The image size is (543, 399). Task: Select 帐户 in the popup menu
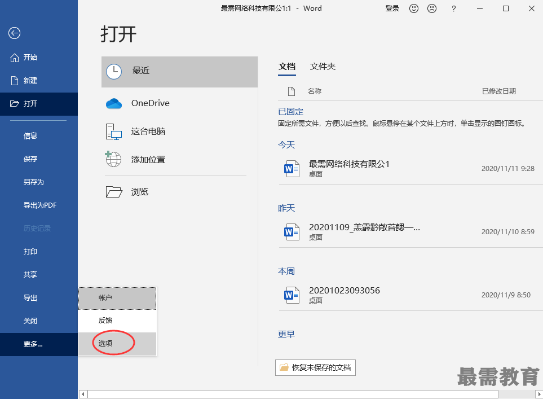pos(117,298)
